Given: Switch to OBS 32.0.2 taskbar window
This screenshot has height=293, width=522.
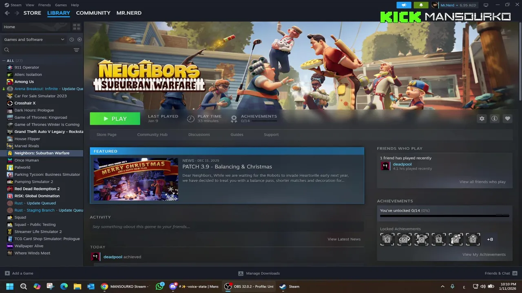Looking at the screenshot, I should click(249, 286).
